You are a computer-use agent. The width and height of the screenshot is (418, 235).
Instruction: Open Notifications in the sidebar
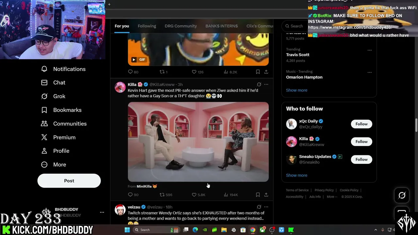63,69
